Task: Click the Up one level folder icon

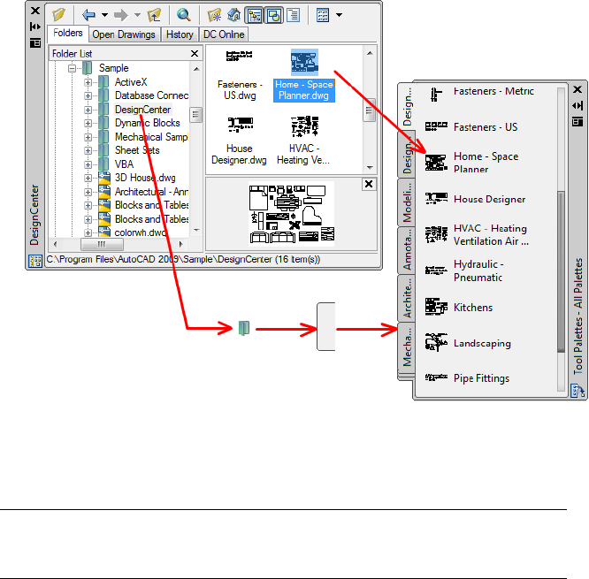Action: point(154,15)
